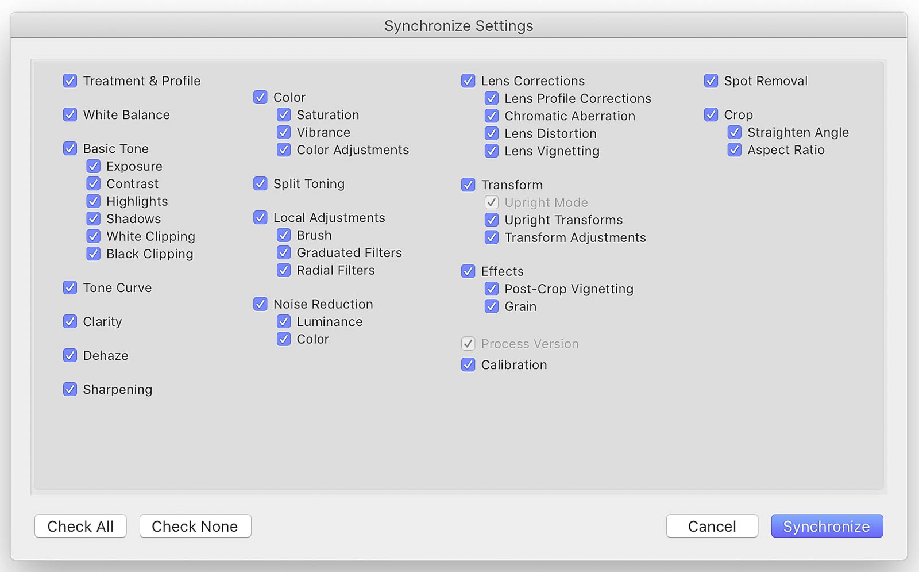The image size is (919, 572).
Task: Uncheck Post-Crop Vignetting under Effects
Action: coord(492,289)
